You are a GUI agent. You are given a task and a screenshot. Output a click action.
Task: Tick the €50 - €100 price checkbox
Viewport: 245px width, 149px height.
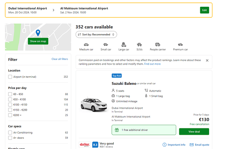10,99
